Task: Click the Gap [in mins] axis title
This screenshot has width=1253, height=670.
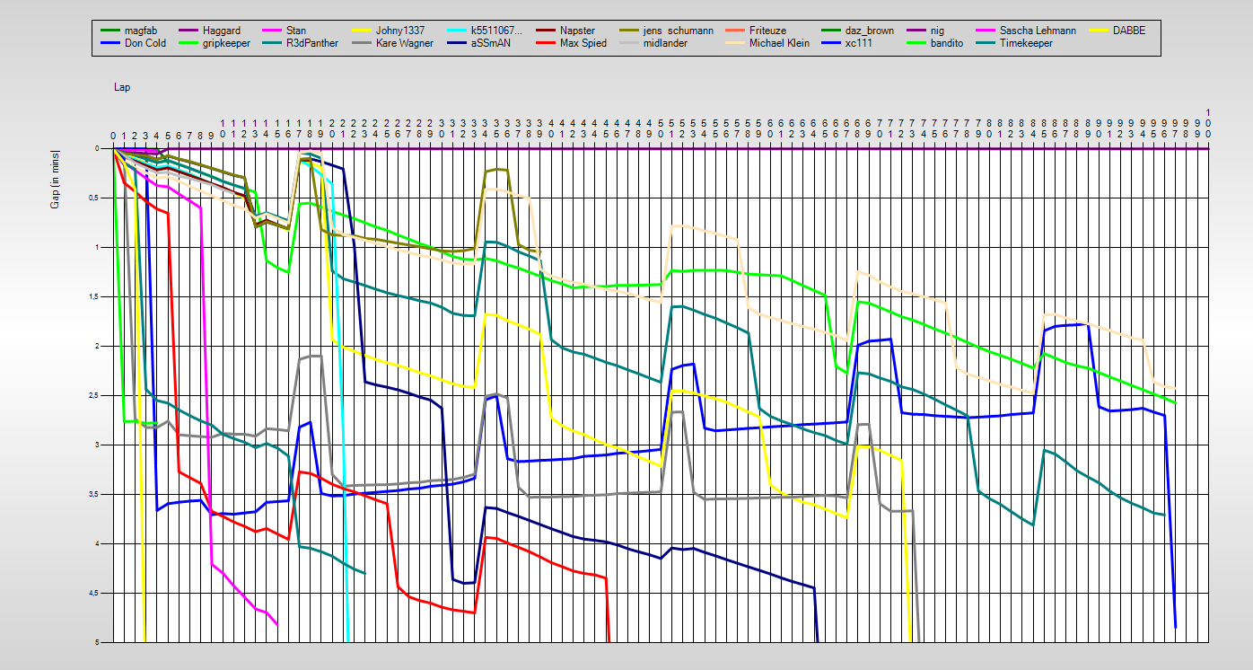Action: pos(55,180)
